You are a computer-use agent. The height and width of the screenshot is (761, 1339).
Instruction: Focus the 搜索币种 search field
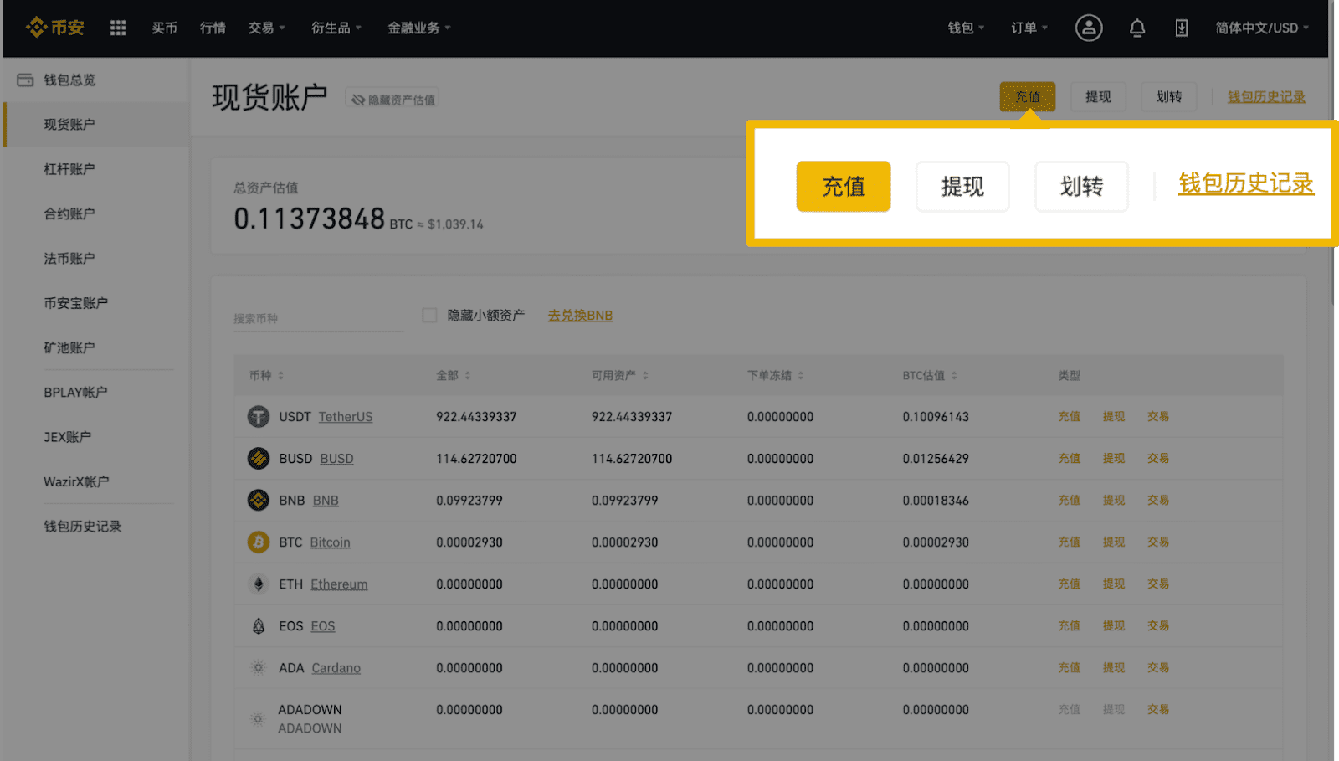pos(318,318)
